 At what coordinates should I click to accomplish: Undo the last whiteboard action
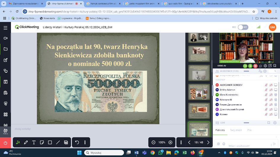pos(77,143)
